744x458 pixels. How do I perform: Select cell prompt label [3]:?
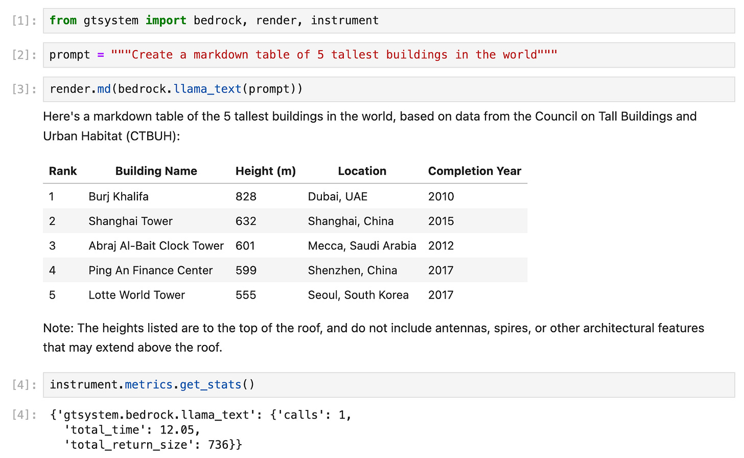pos(24,89)
